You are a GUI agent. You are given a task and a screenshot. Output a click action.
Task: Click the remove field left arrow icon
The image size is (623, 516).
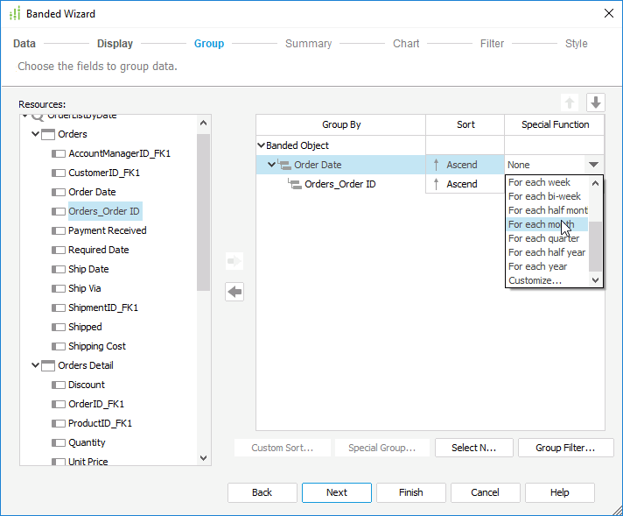[234, 292]
